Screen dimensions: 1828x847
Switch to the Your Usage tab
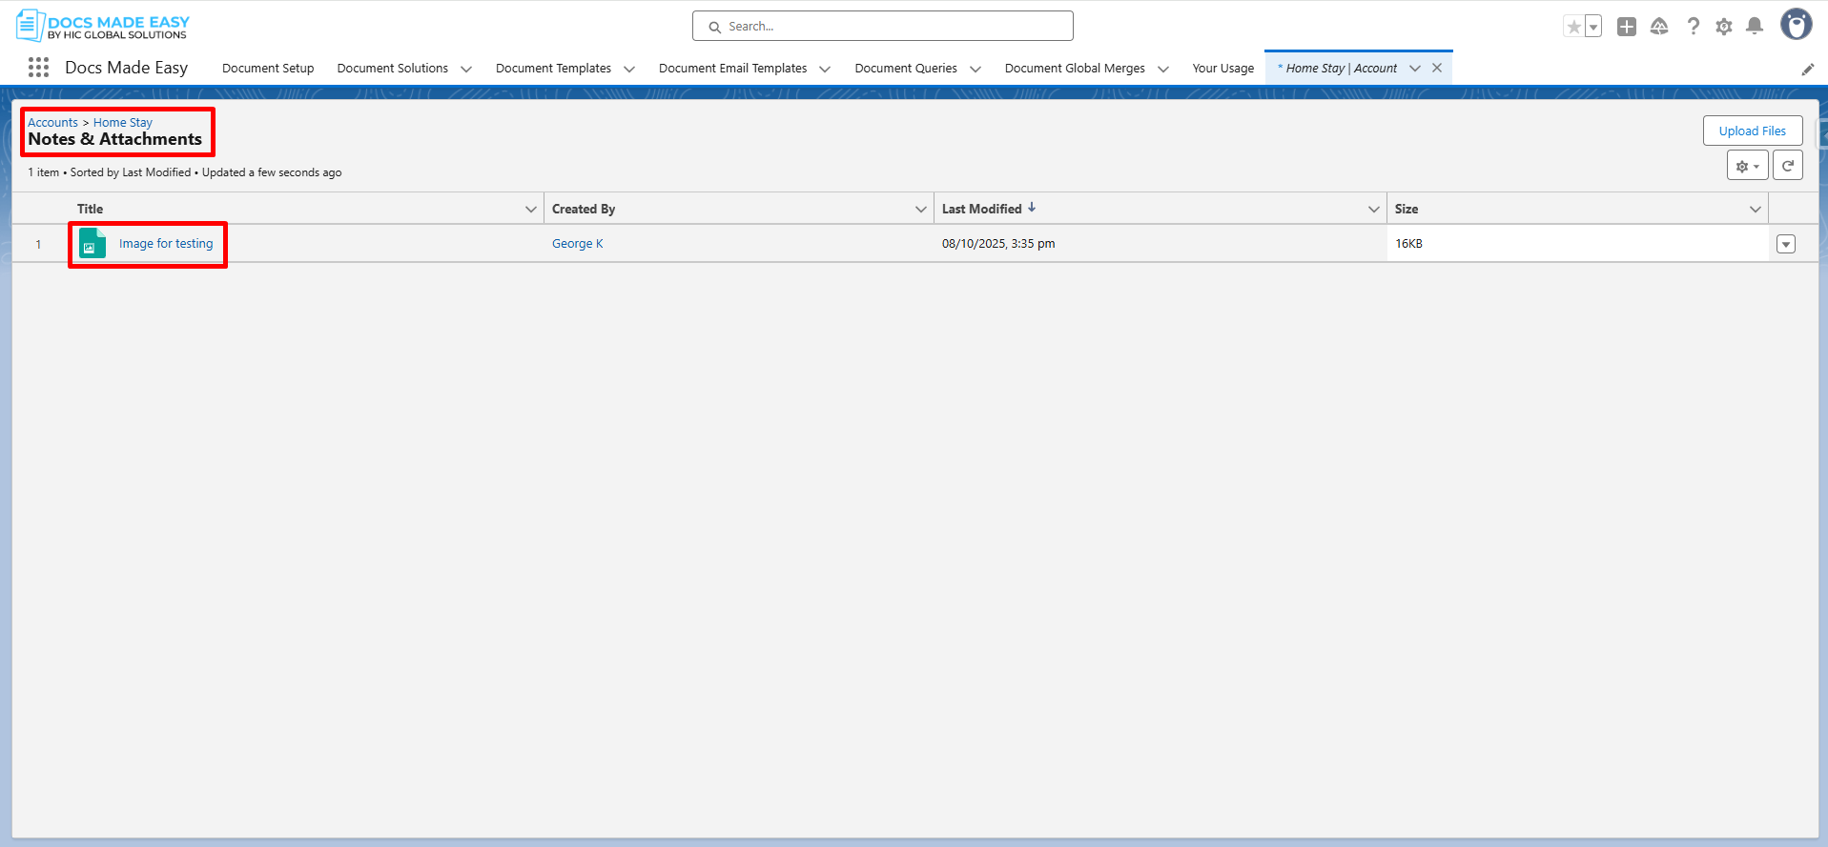pos(1222,69)
